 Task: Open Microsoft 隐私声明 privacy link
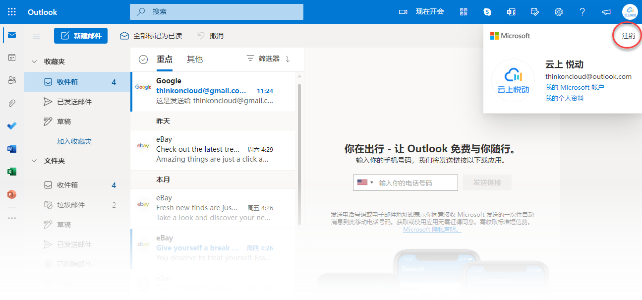point(432,230)
